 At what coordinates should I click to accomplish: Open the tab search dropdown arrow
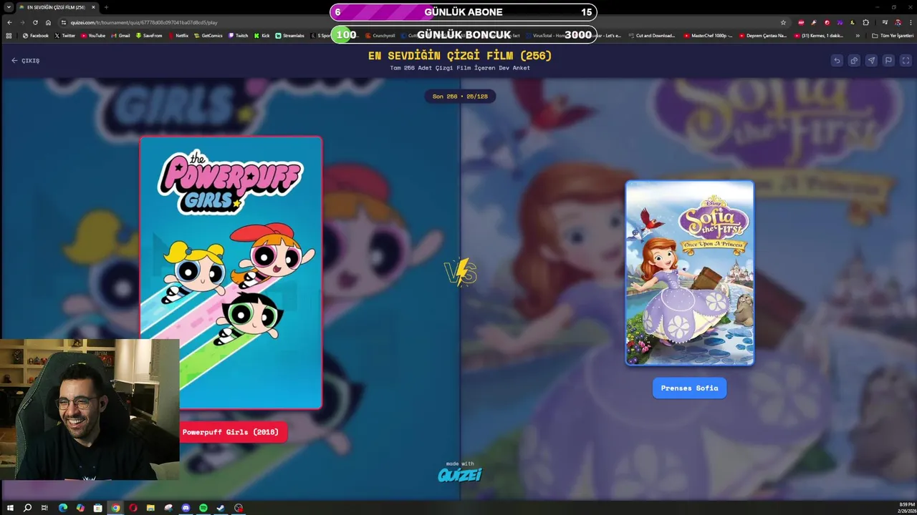coord(8,7)
